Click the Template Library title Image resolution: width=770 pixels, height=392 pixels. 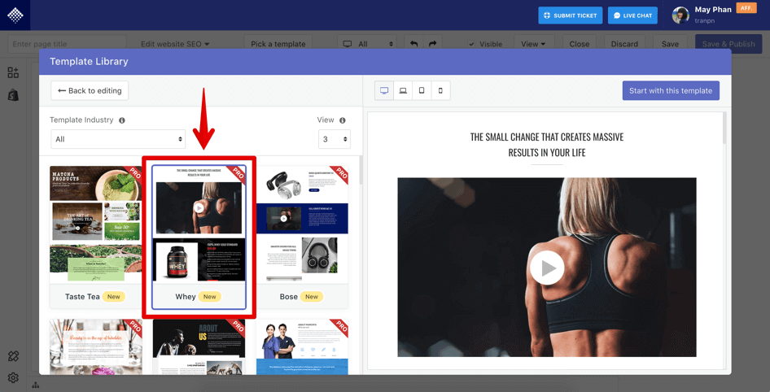(89, 61)
